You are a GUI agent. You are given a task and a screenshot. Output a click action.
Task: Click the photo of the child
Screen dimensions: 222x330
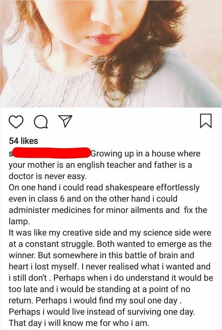(x=111, y=54)
